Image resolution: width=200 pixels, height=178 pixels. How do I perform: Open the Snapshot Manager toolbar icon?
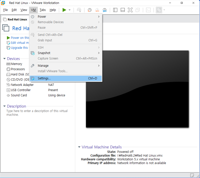(x=104, y=10)
